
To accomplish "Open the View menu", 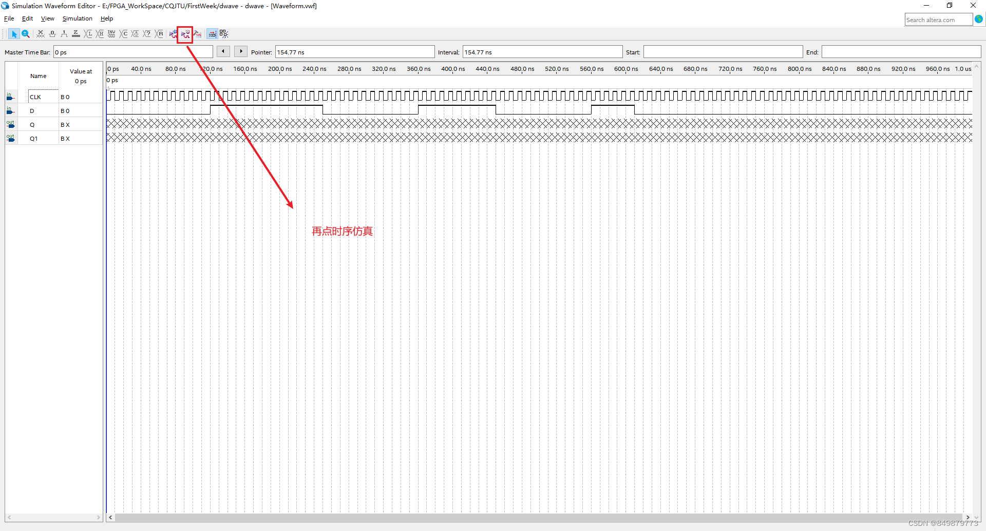I will tap(48, 18).
